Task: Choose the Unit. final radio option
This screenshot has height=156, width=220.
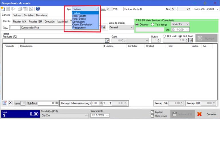Action: [x=180, y=36]
